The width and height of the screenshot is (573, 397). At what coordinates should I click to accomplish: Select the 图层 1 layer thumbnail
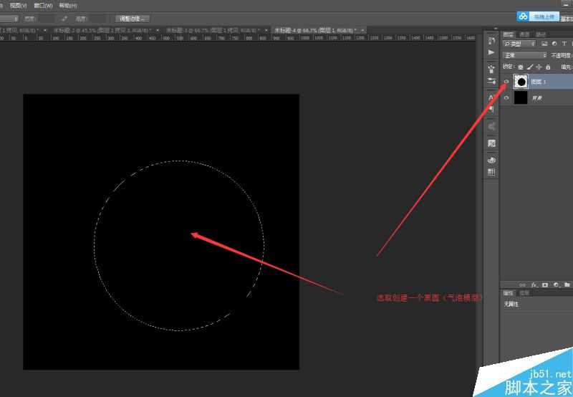pyautogui.click(x=521, y=82)
